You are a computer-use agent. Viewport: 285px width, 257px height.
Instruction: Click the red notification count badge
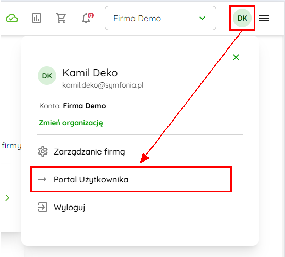click(x=91, y=16)
